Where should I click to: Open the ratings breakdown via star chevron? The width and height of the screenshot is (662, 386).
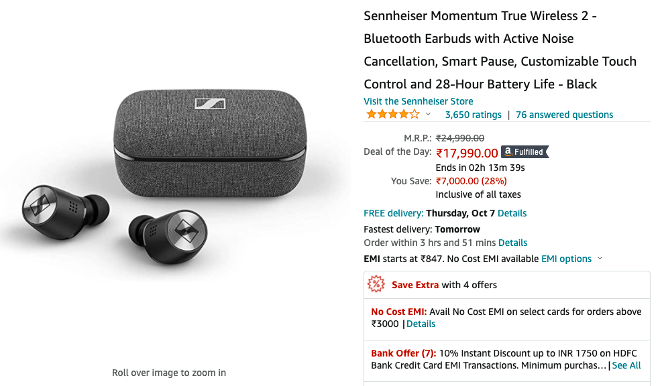[x=427, y=115]
